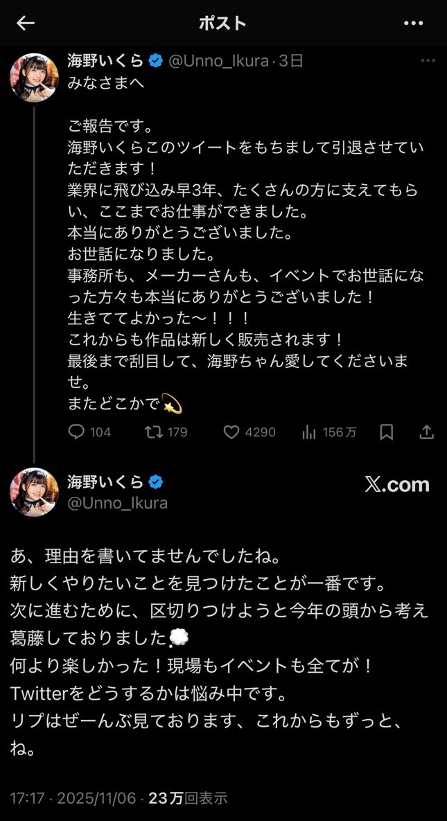Open the first post's more options menu
This screenshot has height=821, width=447.
pyautogui.click(x=428, y=61)
